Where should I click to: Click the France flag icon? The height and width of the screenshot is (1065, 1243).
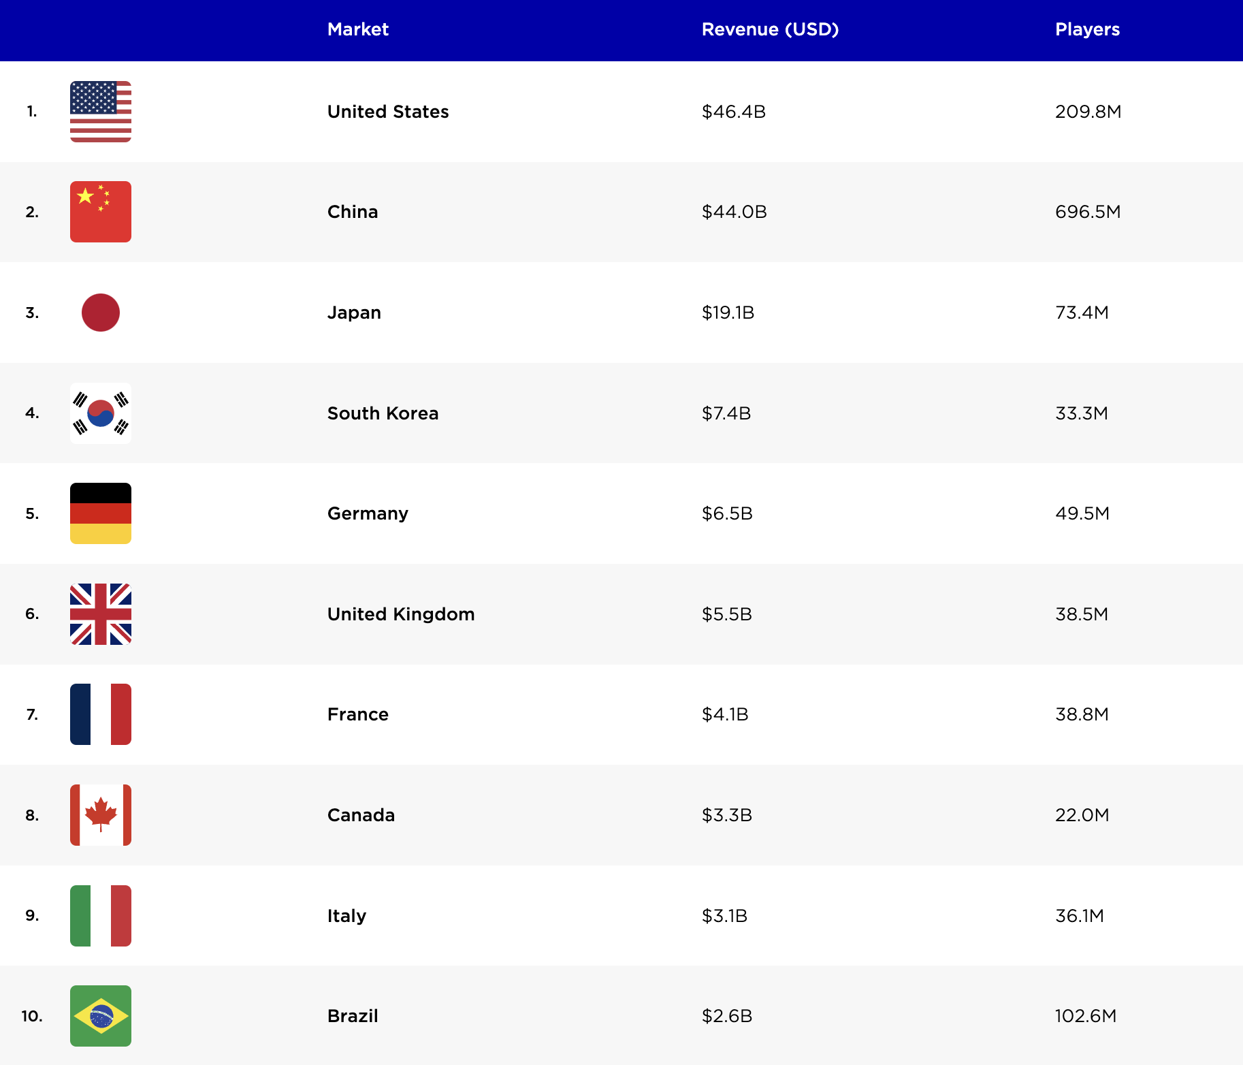(x=101, y=714)
